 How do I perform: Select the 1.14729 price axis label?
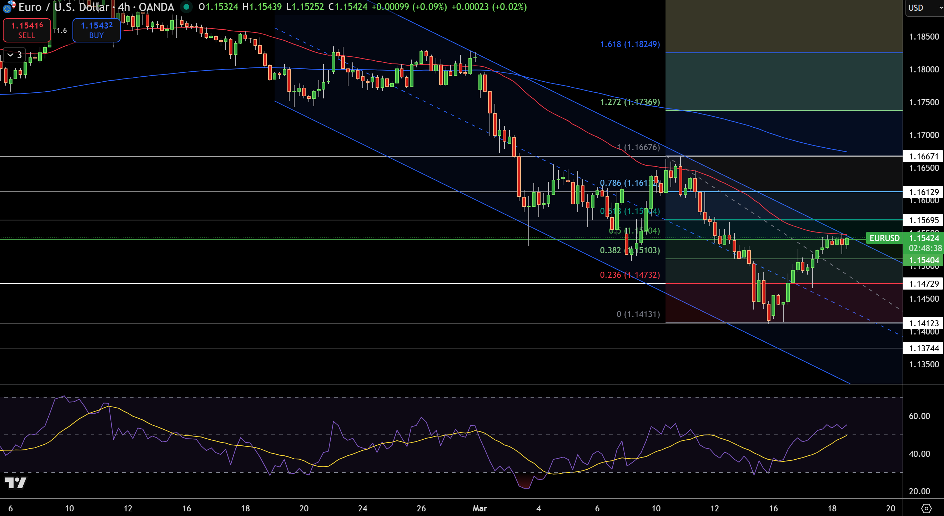[x=924, y=283]
